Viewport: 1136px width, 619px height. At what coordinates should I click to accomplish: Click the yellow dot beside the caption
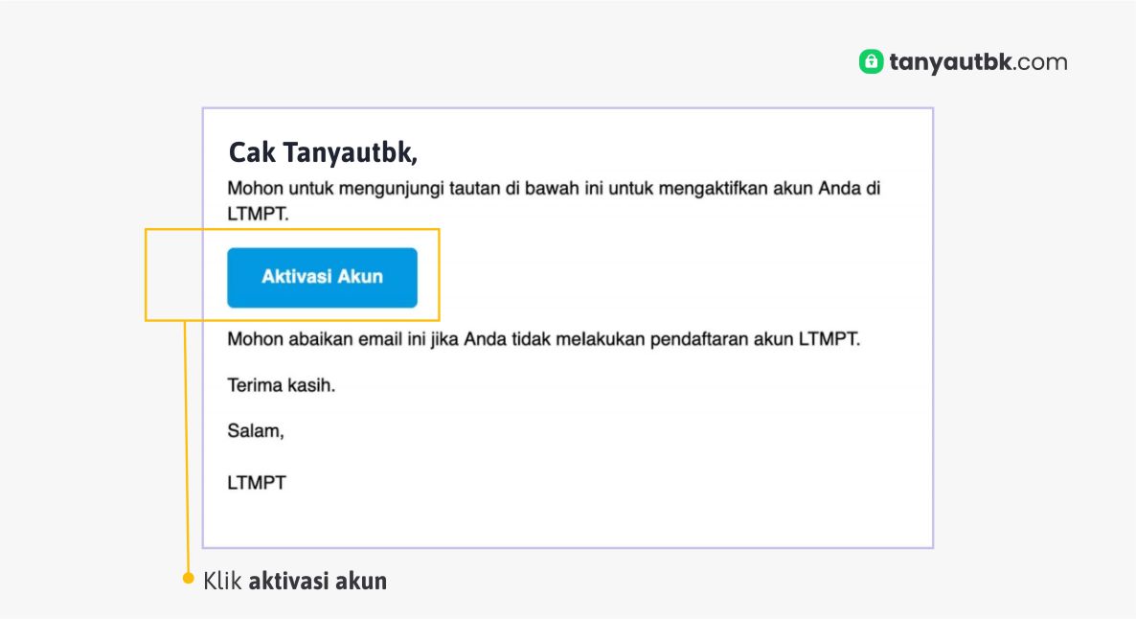[189, 580]
